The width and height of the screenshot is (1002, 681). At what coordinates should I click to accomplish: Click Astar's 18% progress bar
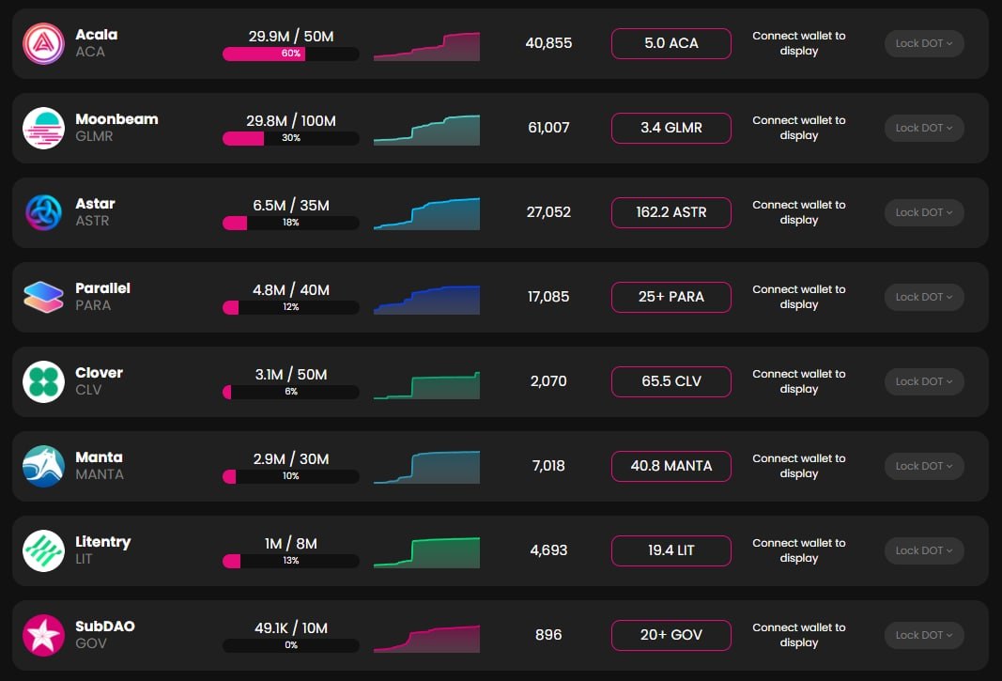tap(291, 223)
